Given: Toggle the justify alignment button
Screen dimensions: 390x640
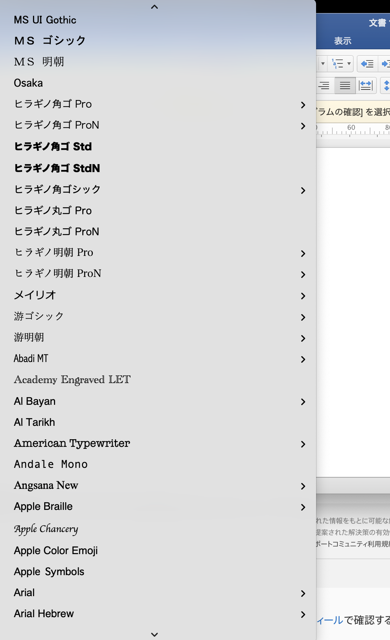Looking at the screenshot, I should pos(345,86).
